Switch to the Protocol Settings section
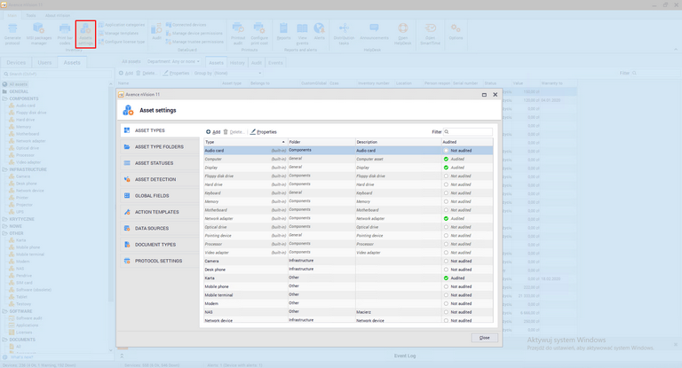 [158, 261]
